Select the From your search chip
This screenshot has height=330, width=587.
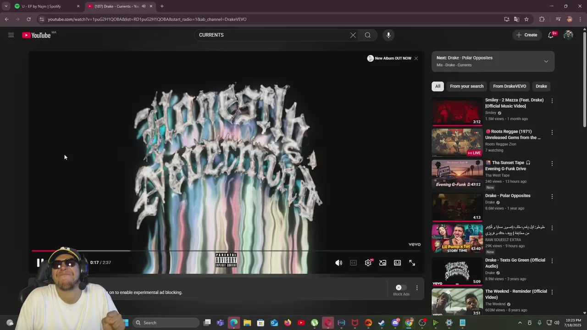pyautogui.click(x=466, y=86)
